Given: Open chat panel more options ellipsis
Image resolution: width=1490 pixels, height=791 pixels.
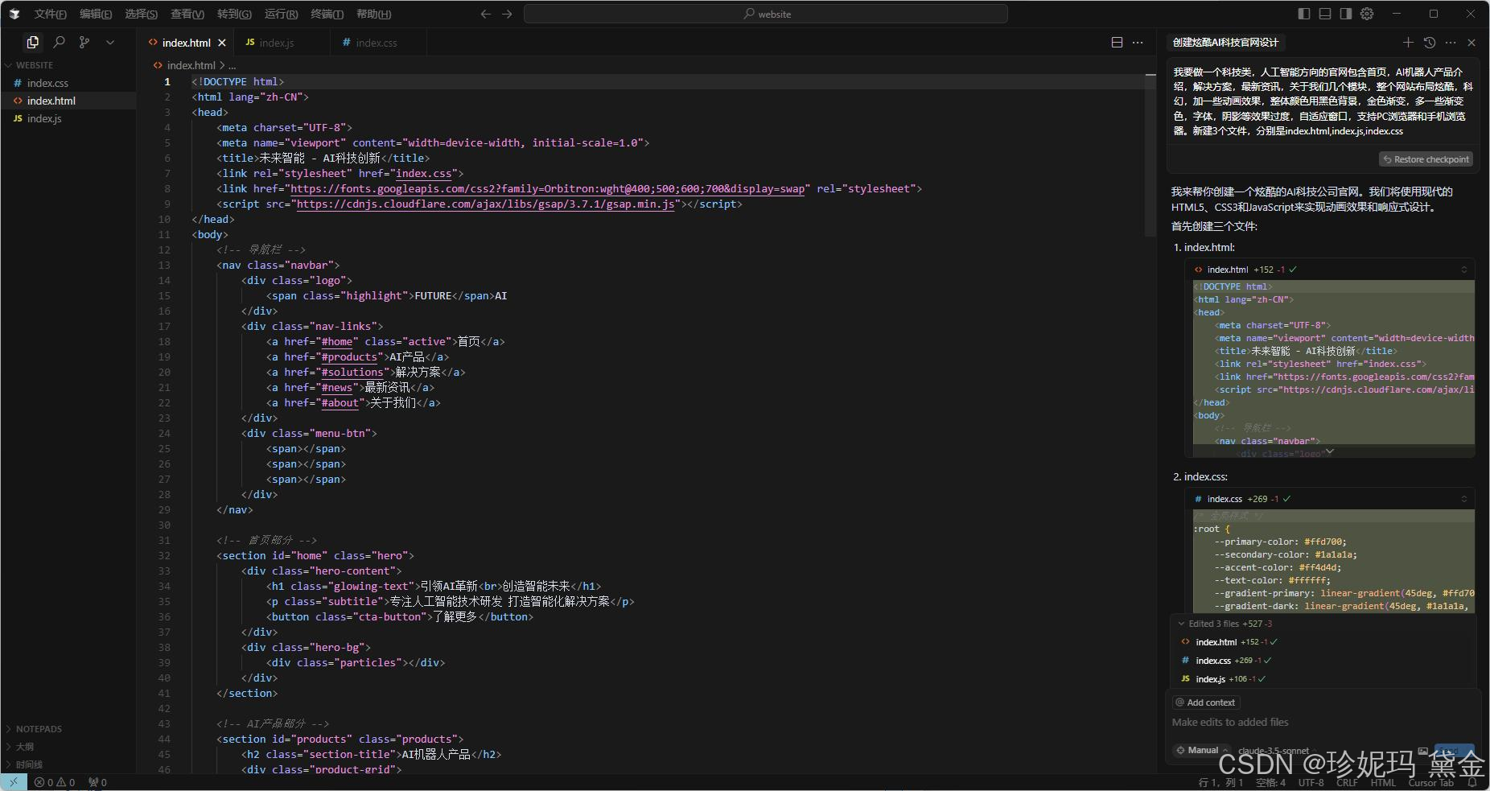Looking at the screenshot, I should [x=1451, y=42].
